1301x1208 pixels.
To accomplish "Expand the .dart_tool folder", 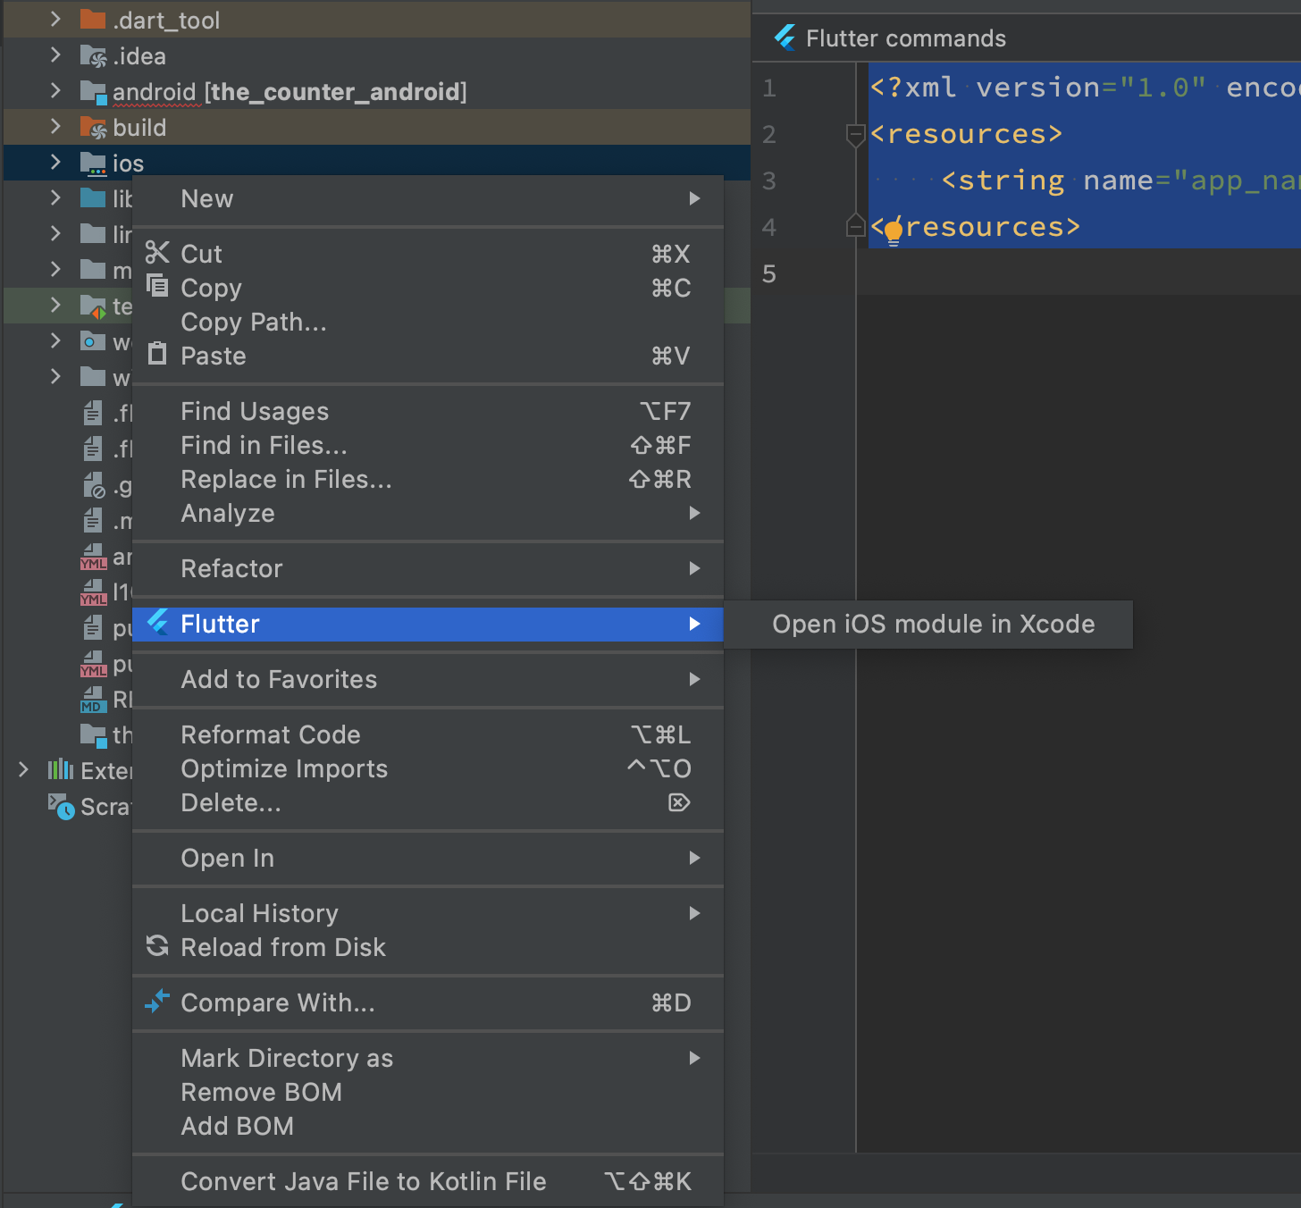I will pos(55,19).
